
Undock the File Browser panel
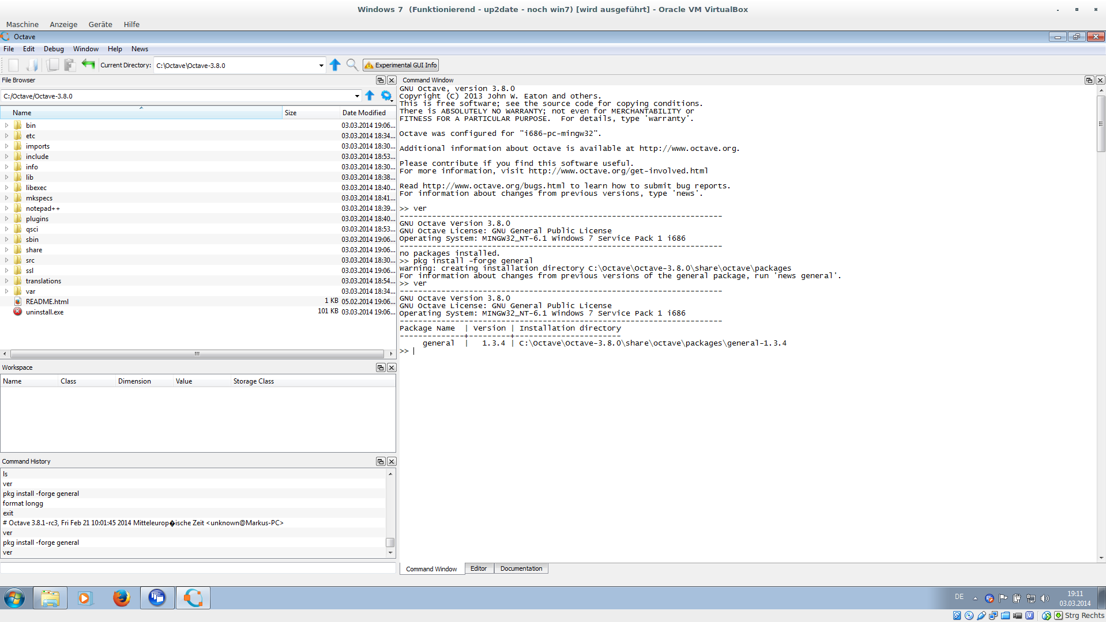[x=381, y=80]
